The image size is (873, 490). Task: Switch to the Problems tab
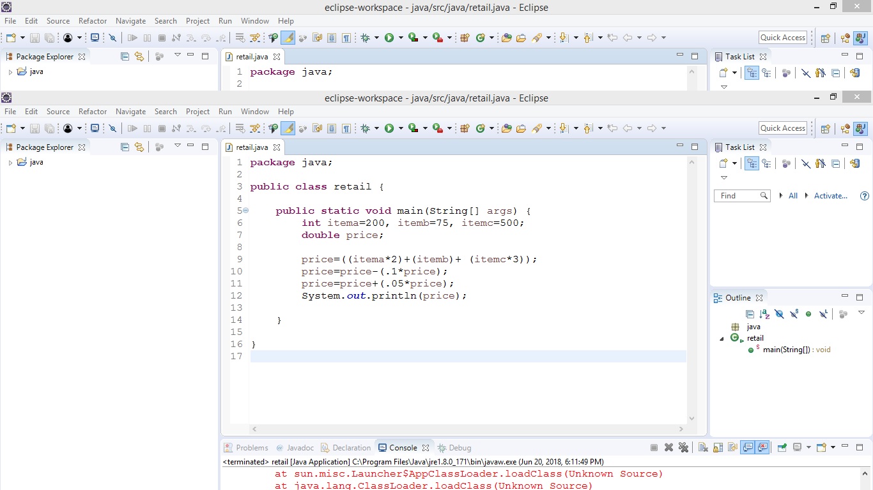(246, 448)
